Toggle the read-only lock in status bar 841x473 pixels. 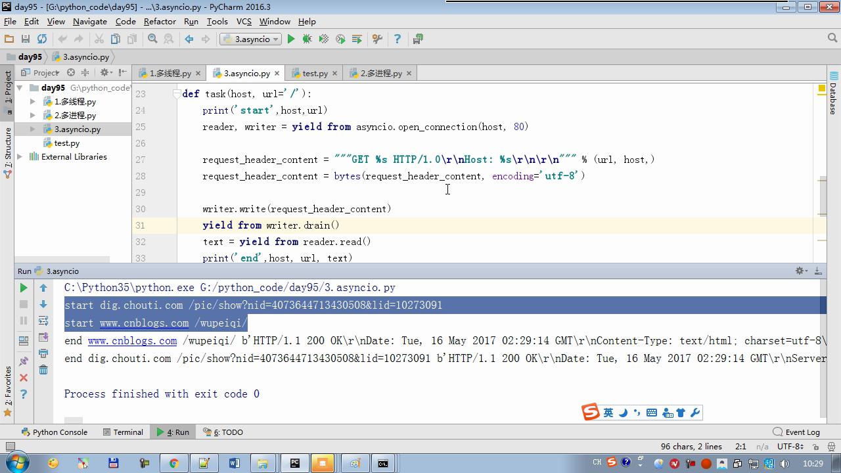click(x=815, y=446)
